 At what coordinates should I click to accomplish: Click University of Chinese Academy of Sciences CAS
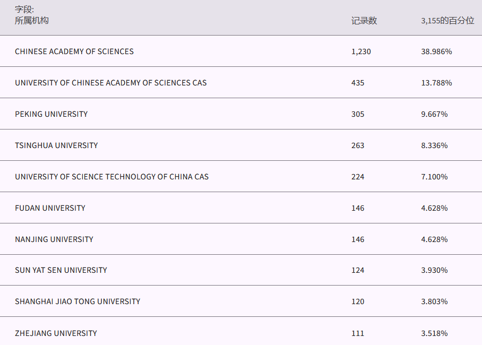click(111, 83)
